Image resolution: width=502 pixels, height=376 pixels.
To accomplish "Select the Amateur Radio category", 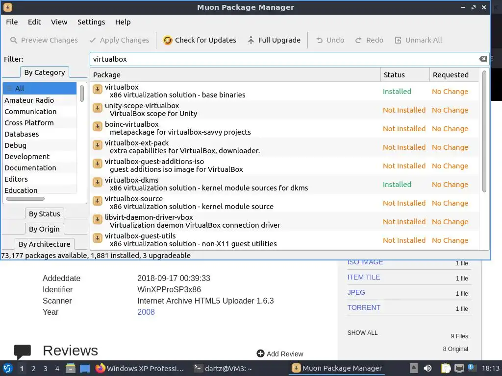I will coord(40,100).
